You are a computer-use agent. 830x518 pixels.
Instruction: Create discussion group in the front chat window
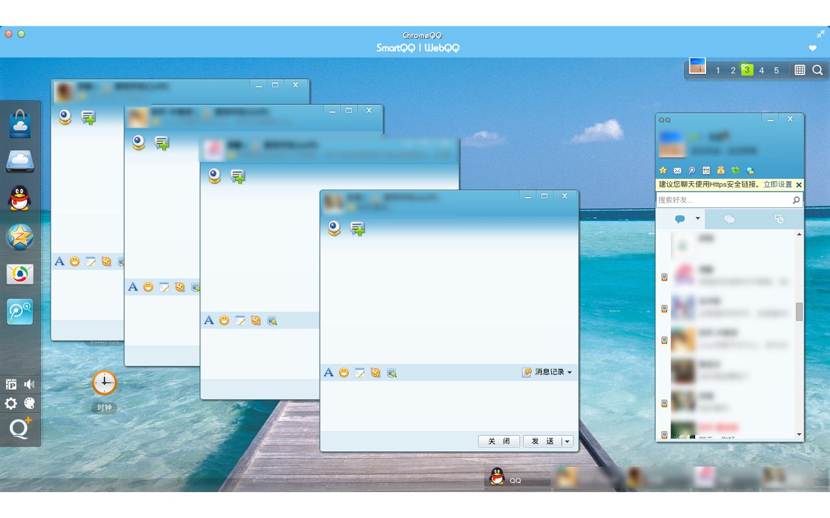(x=357, y=228)
